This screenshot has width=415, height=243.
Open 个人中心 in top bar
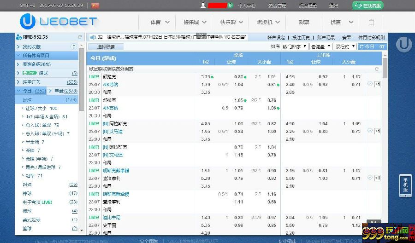(x=246, y=6)
